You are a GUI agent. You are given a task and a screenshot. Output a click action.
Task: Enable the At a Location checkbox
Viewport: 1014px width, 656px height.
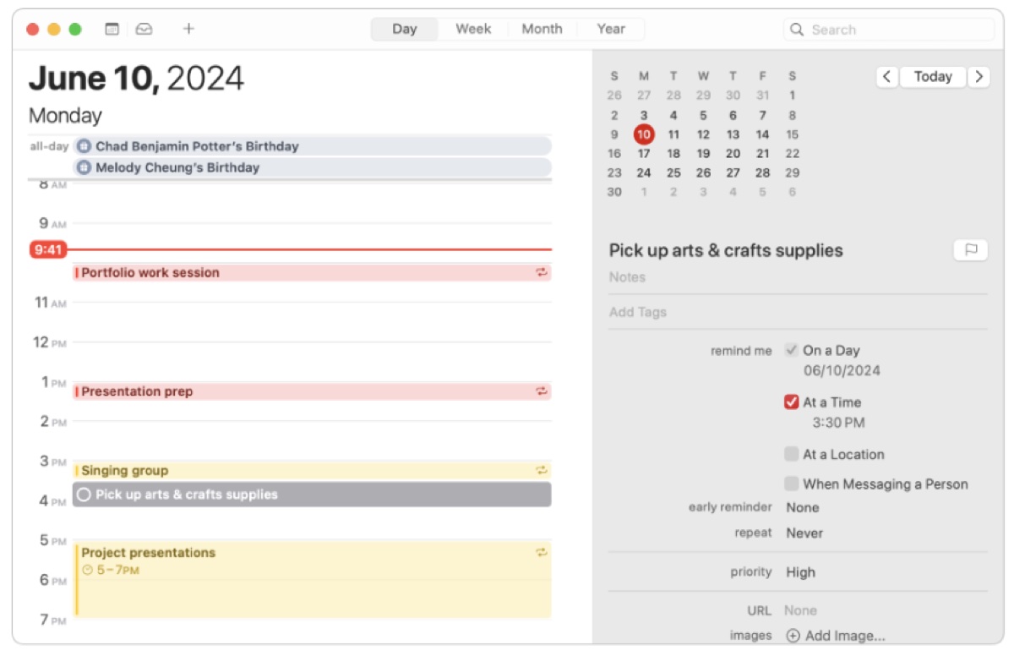point(791,454)
